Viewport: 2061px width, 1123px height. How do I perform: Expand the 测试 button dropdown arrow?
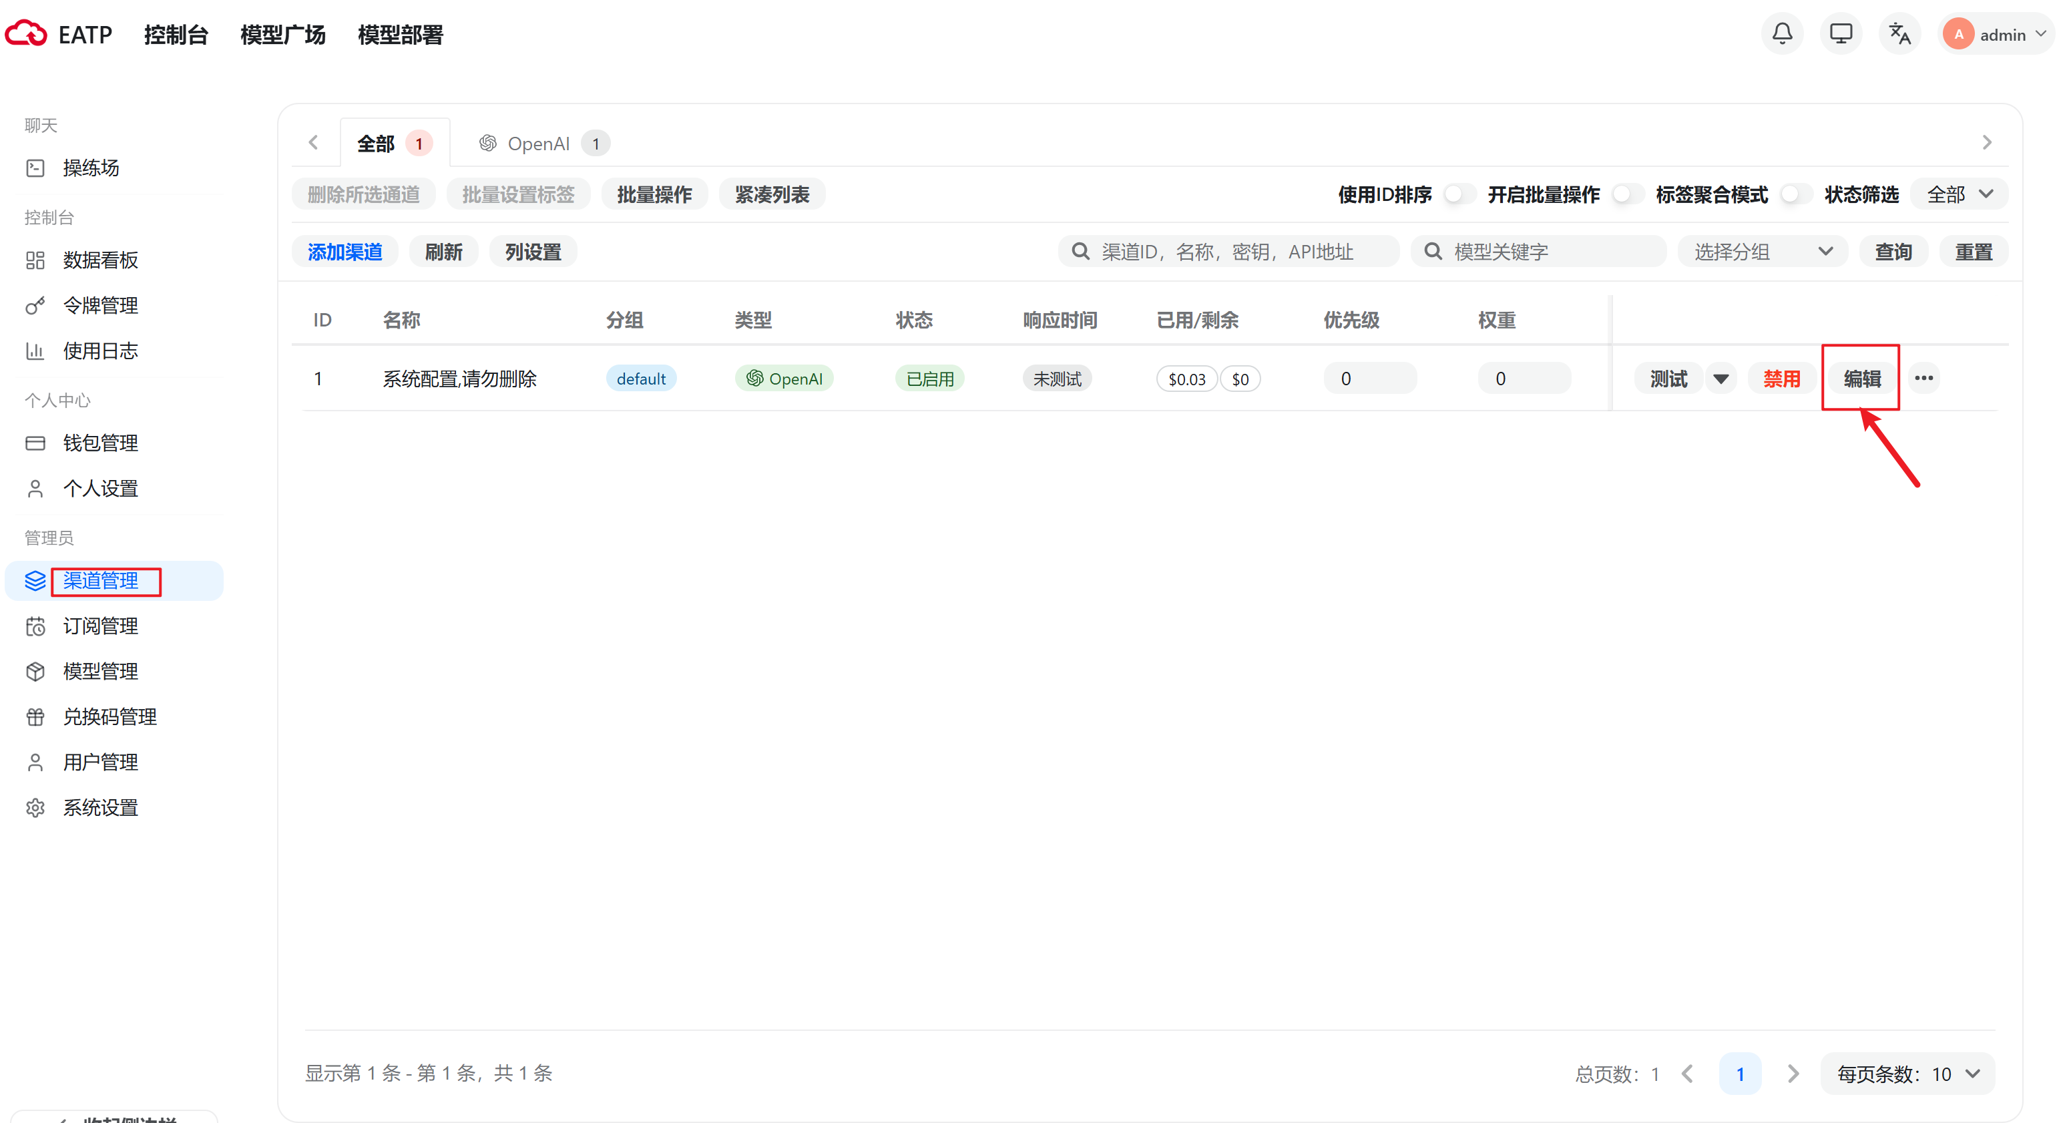(1720, 379)
